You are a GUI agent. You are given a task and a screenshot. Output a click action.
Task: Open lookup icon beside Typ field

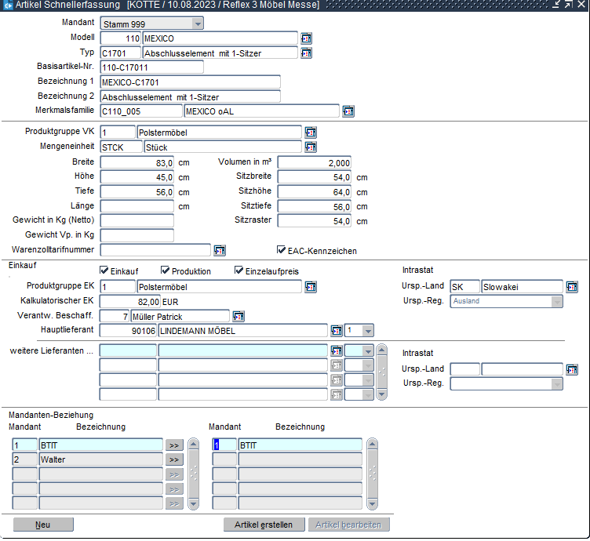[x=306, y=53]
